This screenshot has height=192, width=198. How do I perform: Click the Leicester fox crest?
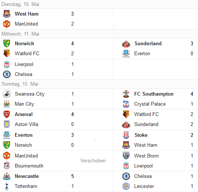click(126, 186)
